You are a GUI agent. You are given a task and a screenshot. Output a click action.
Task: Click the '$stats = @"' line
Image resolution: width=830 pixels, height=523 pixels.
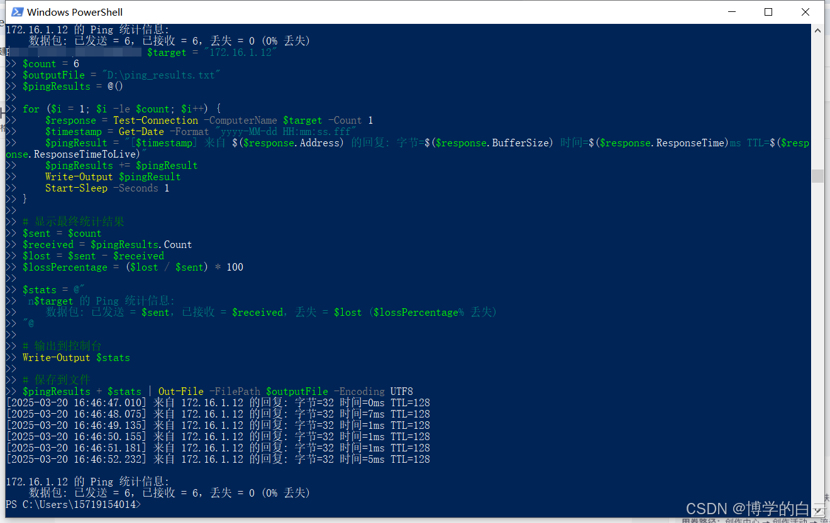(x=53, y=290)
